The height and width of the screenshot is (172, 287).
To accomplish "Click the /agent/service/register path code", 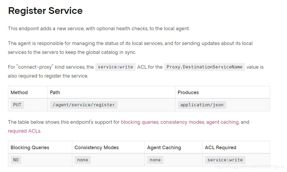I will (84, 105).
